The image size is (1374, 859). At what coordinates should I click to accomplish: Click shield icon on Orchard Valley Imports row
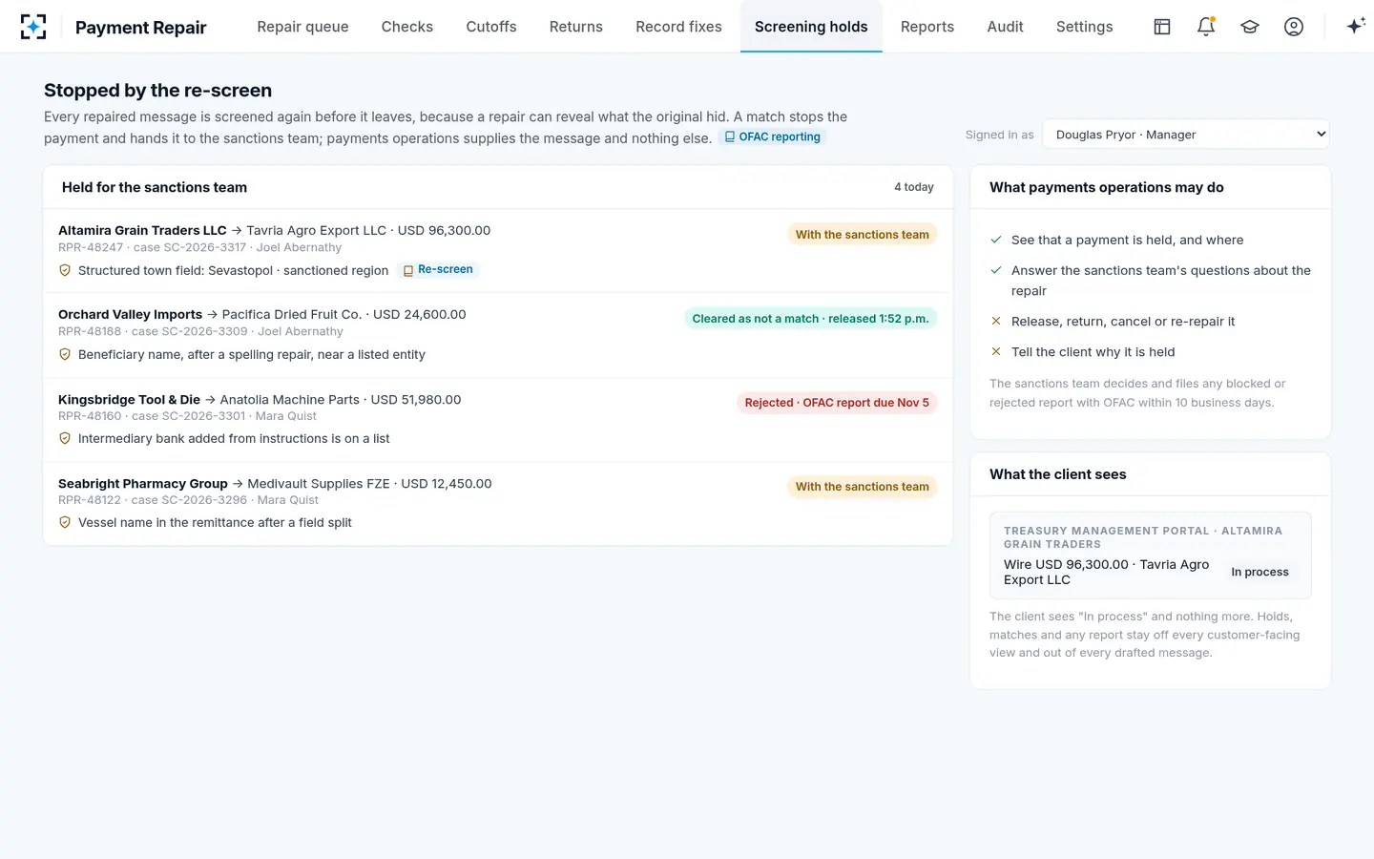[x=65, y=354]
